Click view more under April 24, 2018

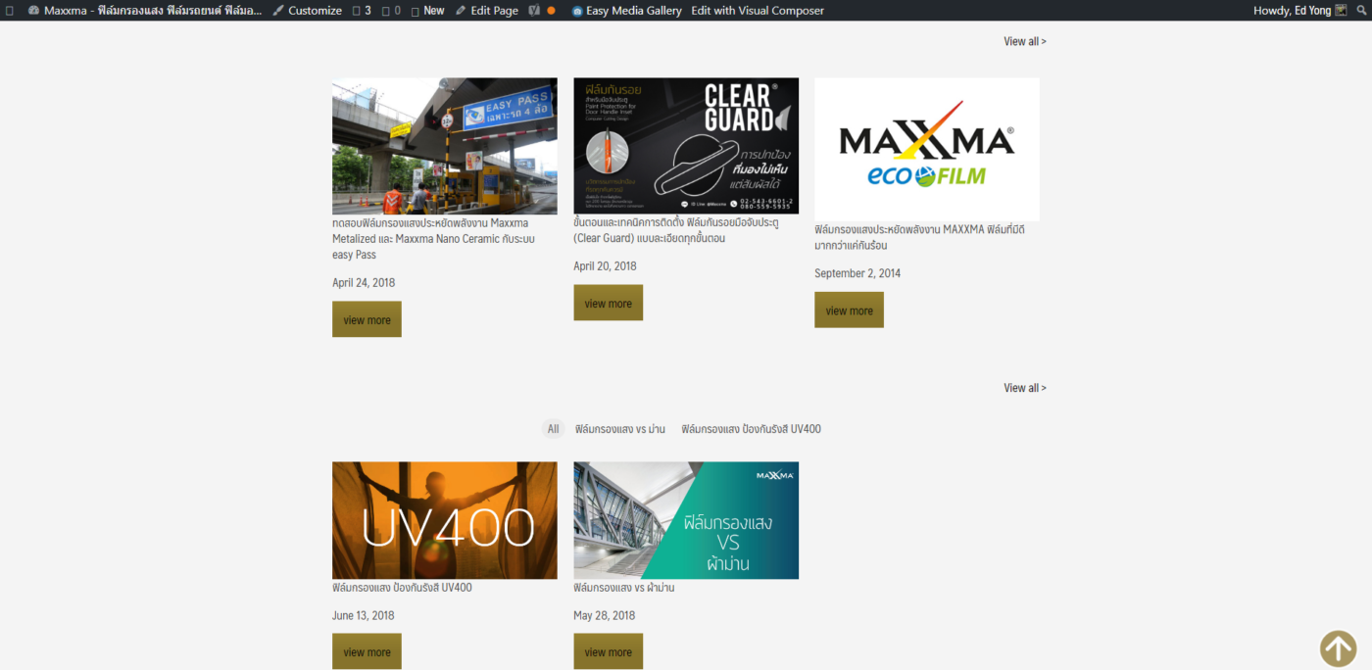click(x=367, y=319)
